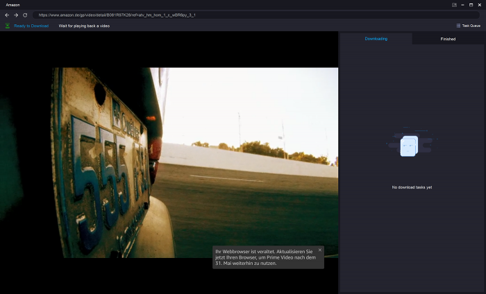Minimize the Amazon downloader window
Viewport: 486px width, 294px height.
pos(462,5)
